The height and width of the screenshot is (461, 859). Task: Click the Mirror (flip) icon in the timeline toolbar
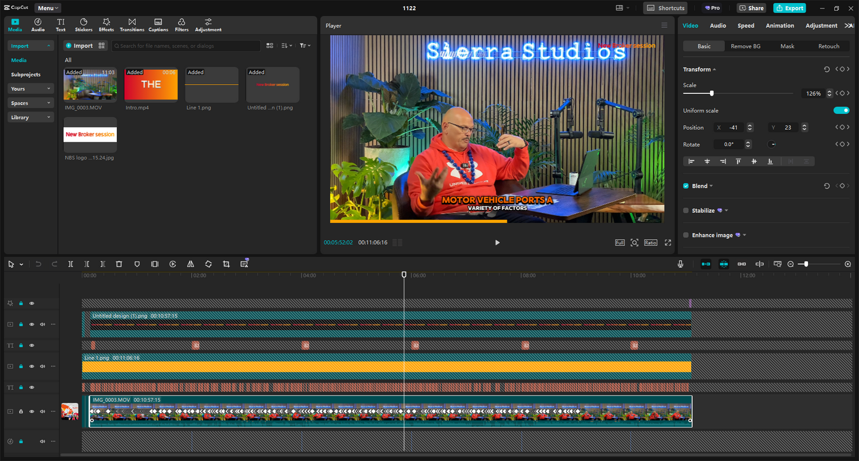click(x=191, y=264)
